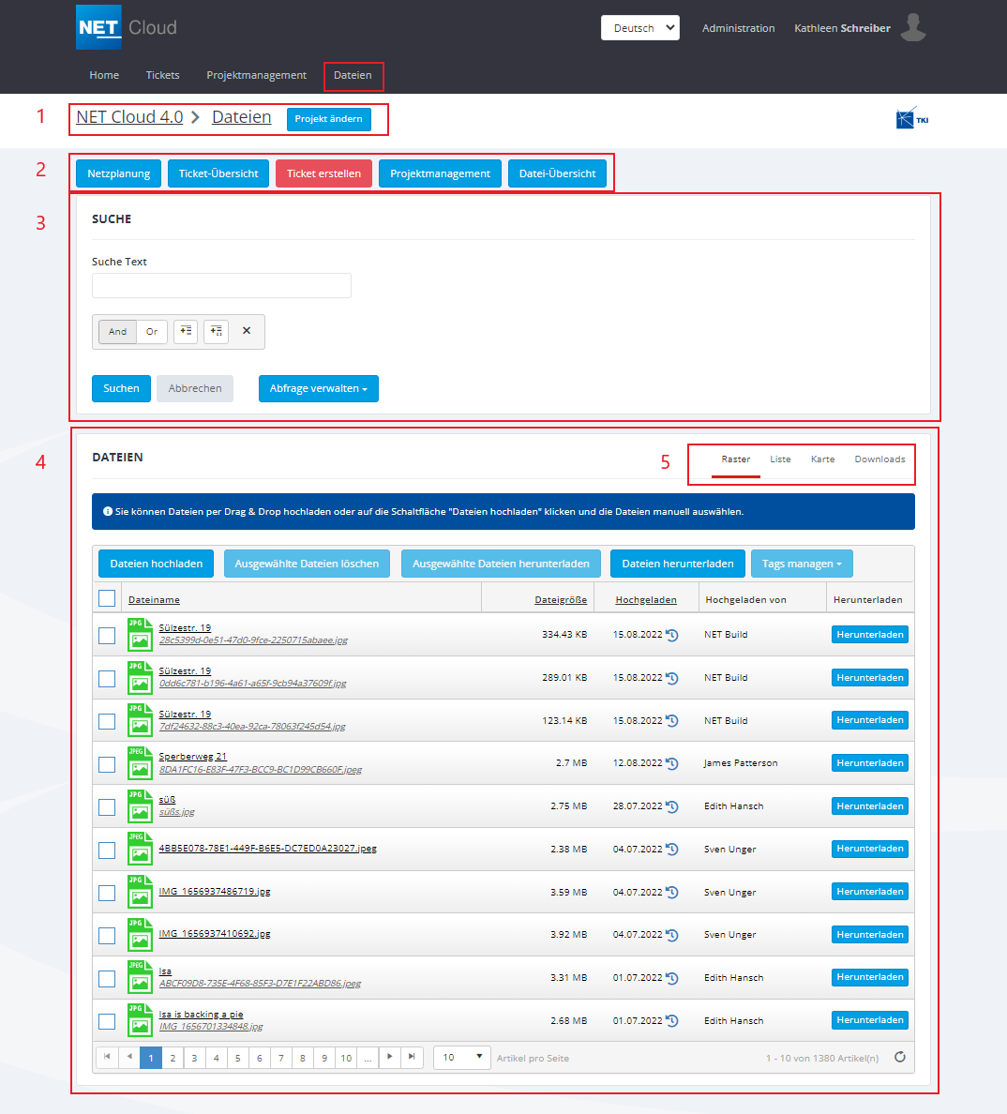The image size is (1007, 1114).
Task: Click the Ticket erstellen button
Action: click(323, 173)
